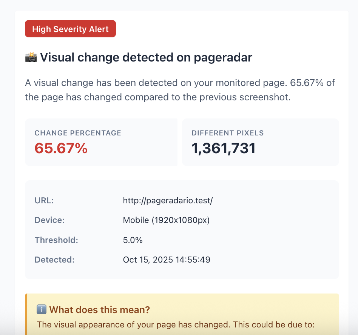Click the camera emoji icon in heading
This screenshot has width=358, height=335.
tap(31, 58)
